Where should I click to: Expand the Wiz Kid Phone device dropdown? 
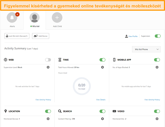coord(146,49)
